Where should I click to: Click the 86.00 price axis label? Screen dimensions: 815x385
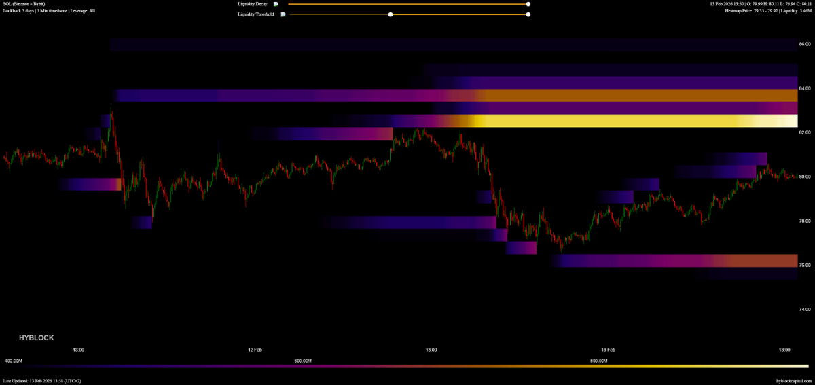click(x=805, y=44)
